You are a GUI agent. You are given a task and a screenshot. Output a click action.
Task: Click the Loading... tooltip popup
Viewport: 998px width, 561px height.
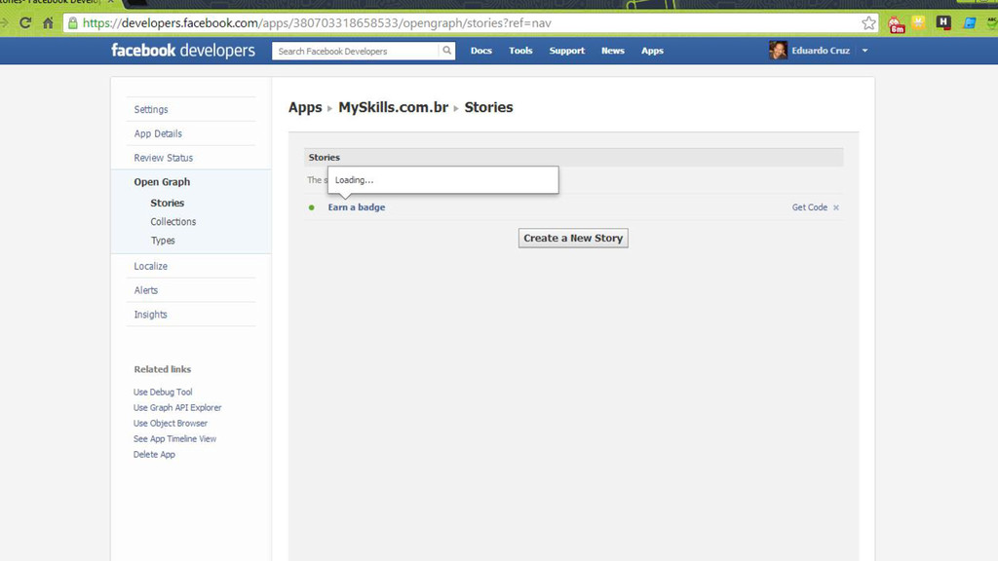pos(443,180)
